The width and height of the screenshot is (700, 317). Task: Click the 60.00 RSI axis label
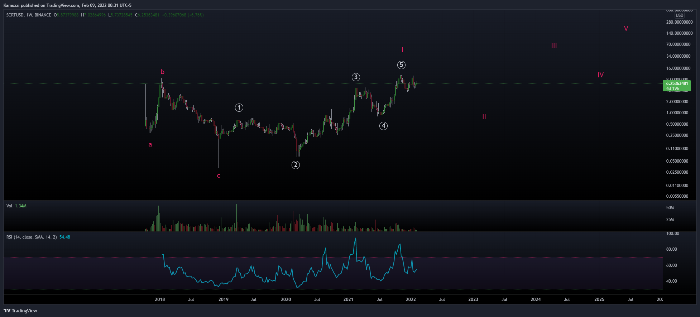[671, 265]
